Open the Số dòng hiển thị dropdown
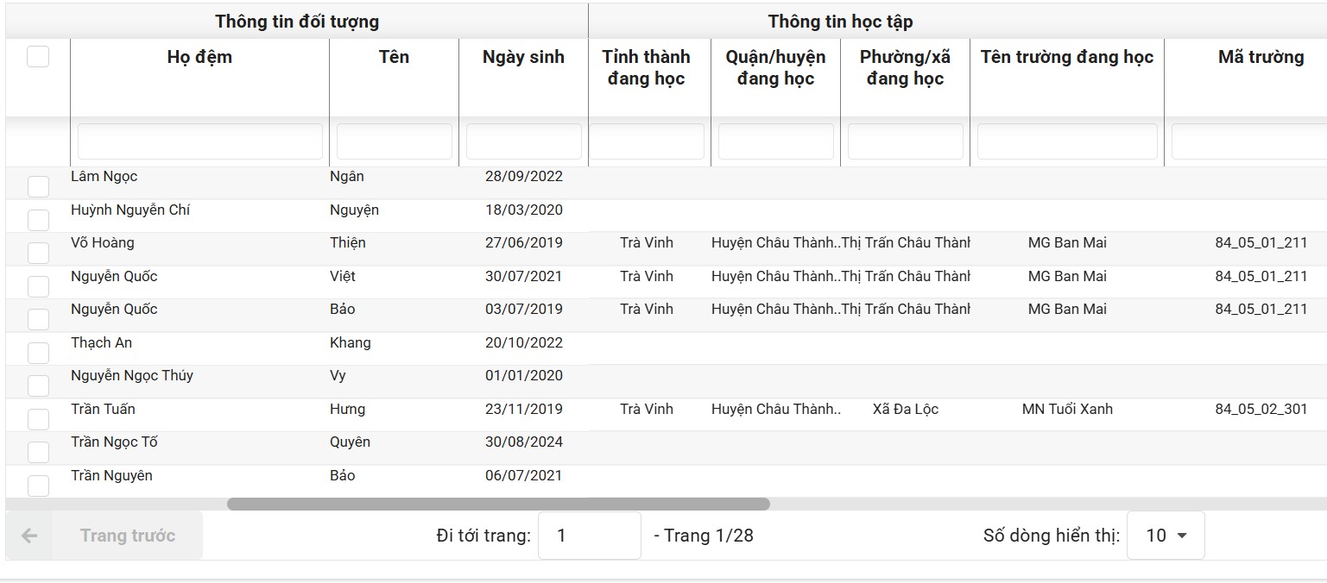This screenshot has width=1327, height=583. (x=1165, y=536)
